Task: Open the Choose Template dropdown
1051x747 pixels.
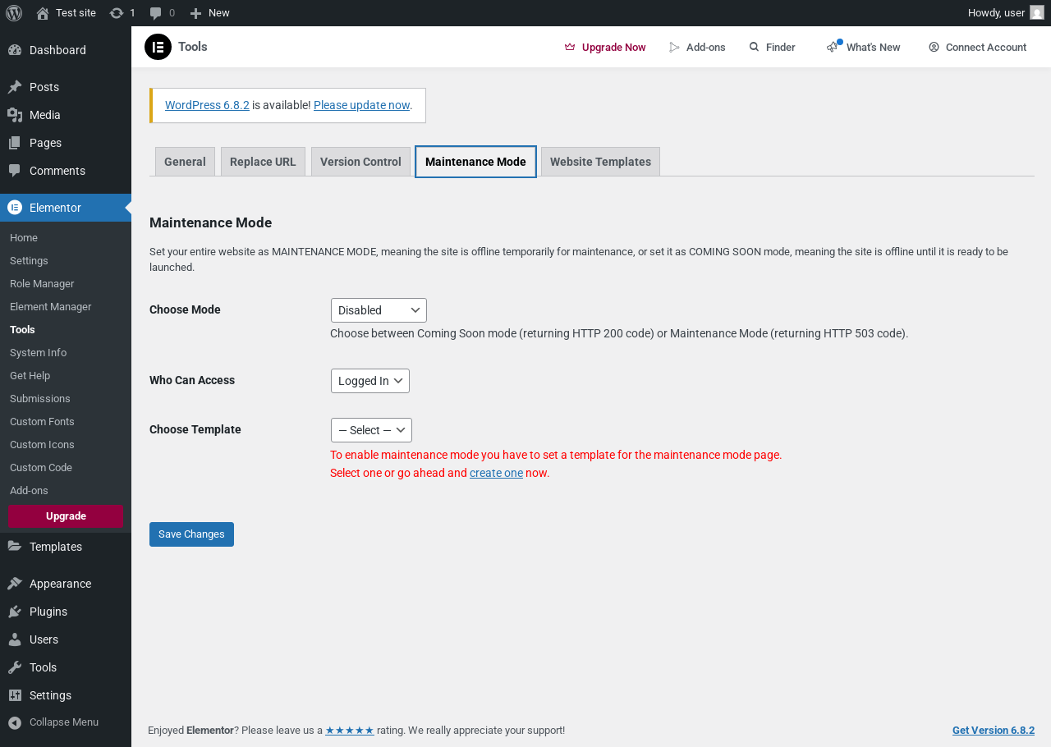Action: click(371, 430)
